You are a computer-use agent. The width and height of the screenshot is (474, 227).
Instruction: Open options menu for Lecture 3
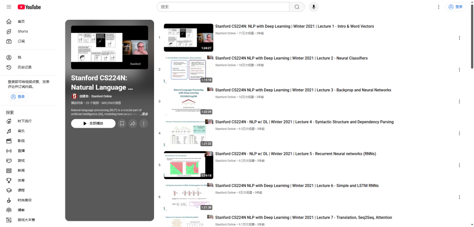pyautogui.click(x=460, y=101)
